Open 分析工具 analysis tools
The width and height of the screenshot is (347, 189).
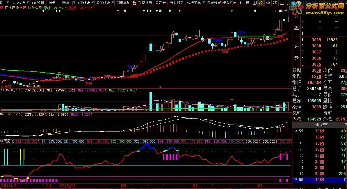coord(194,3)
